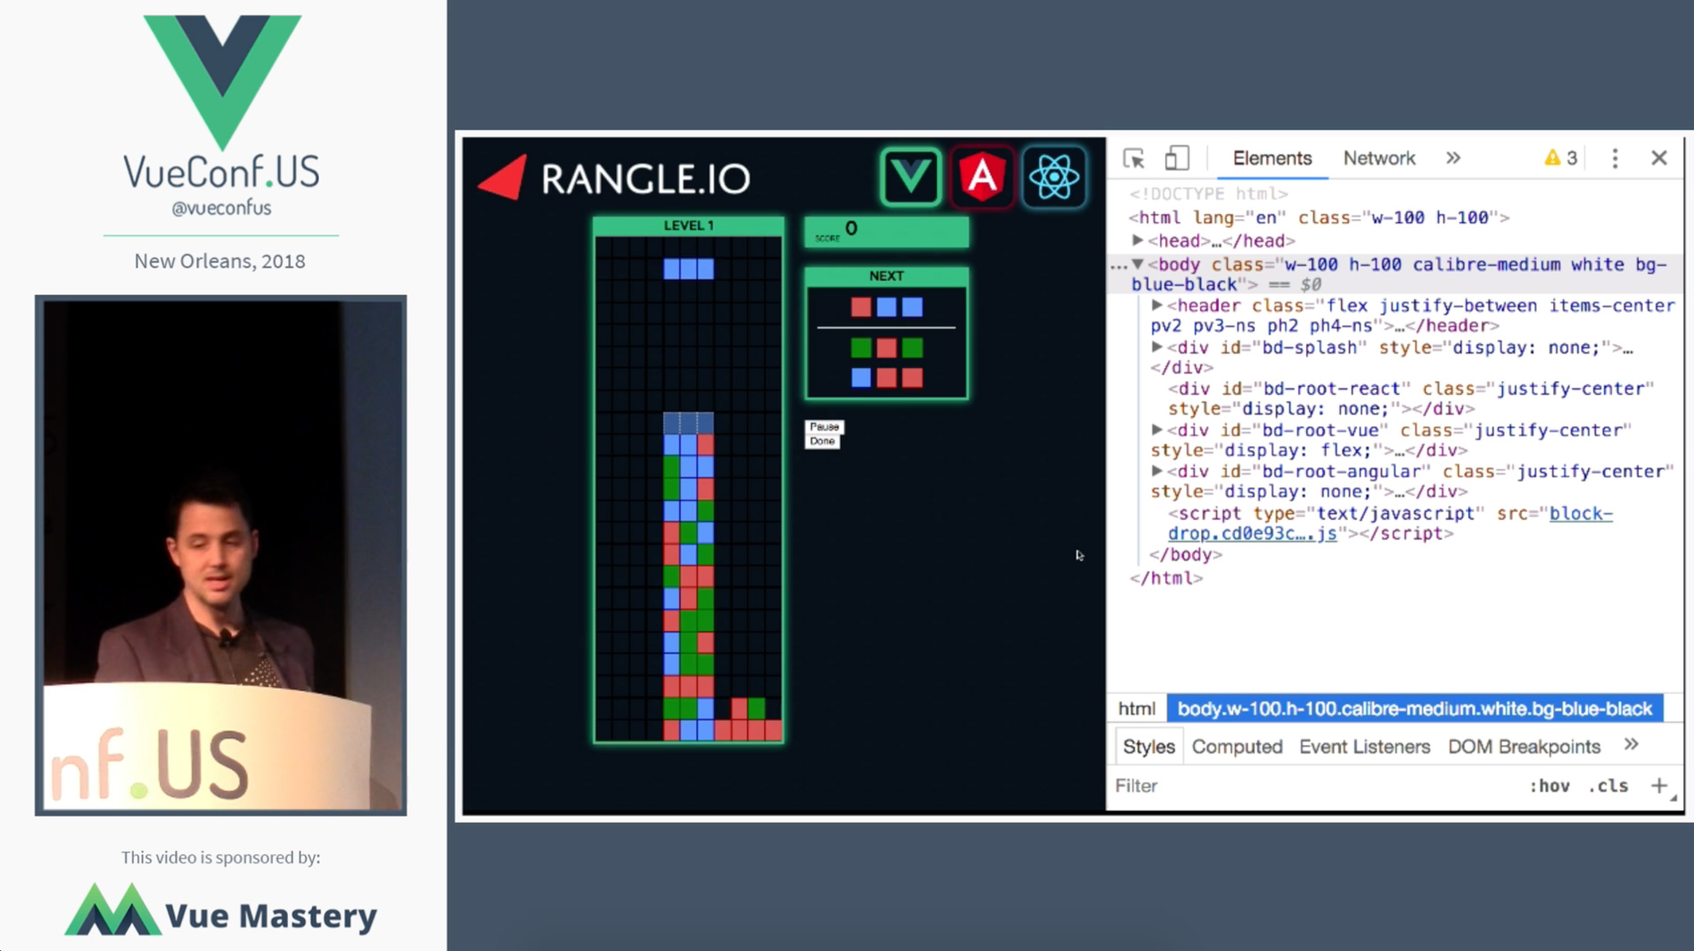Show more style pane tabs chevron

pyautogui.click(x=1631, y=745)
